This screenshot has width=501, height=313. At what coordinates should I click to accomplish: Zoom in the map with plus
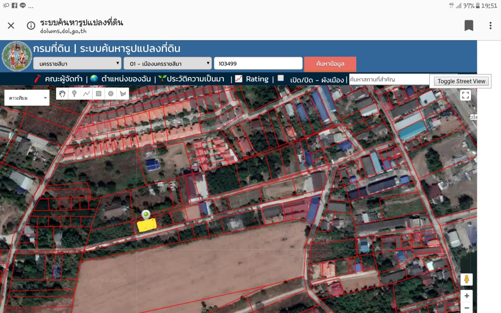click(x=467, y=296)
